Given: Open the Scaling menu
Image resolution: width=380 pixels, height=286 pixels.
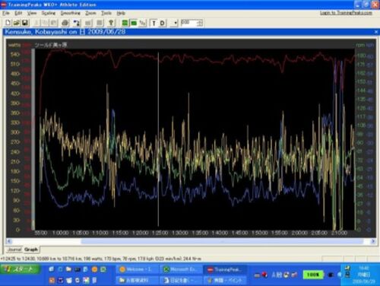Looking at the screenshot, I should tap(49, 13).
